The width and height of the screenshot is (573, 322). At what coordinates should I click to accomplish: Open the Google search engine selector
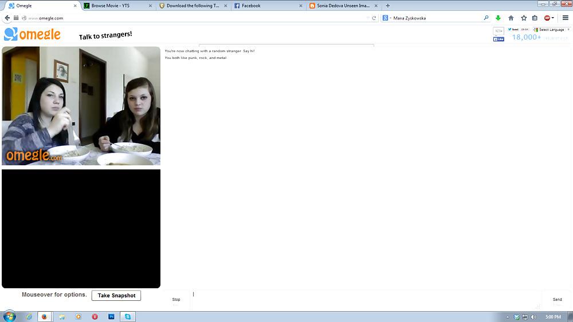387,18
